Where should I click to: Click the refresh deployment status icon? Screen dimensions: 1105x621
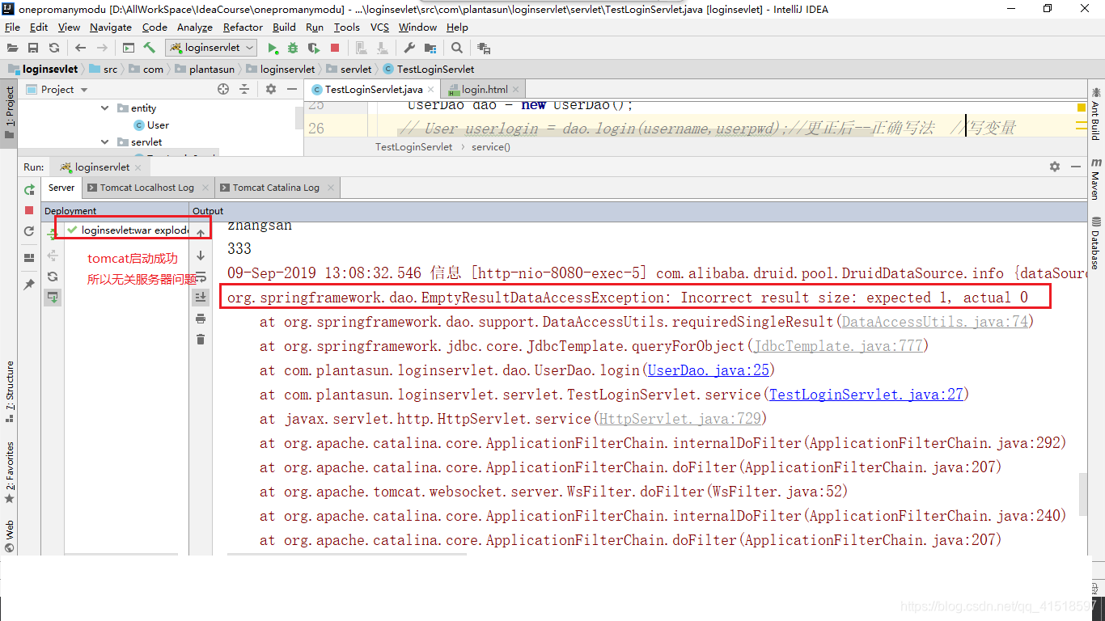click(x=53, y=277)
